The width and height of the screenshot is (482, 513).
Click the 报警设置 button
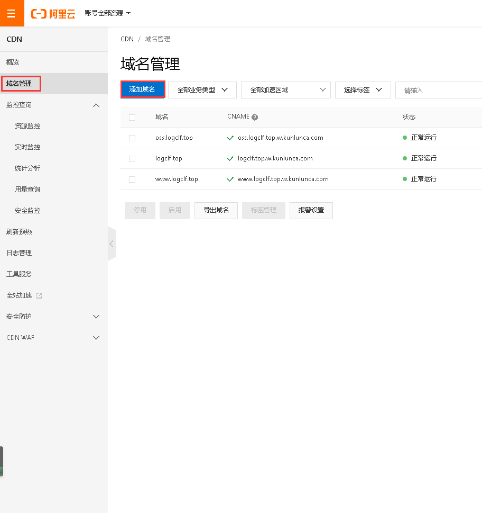[x=311, y=210]
